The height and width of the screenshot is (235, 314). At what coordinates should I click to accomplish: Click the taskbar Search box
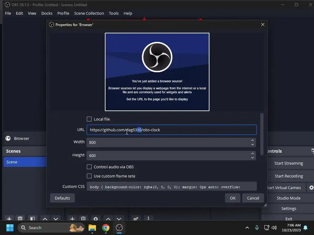coord(51,228)
